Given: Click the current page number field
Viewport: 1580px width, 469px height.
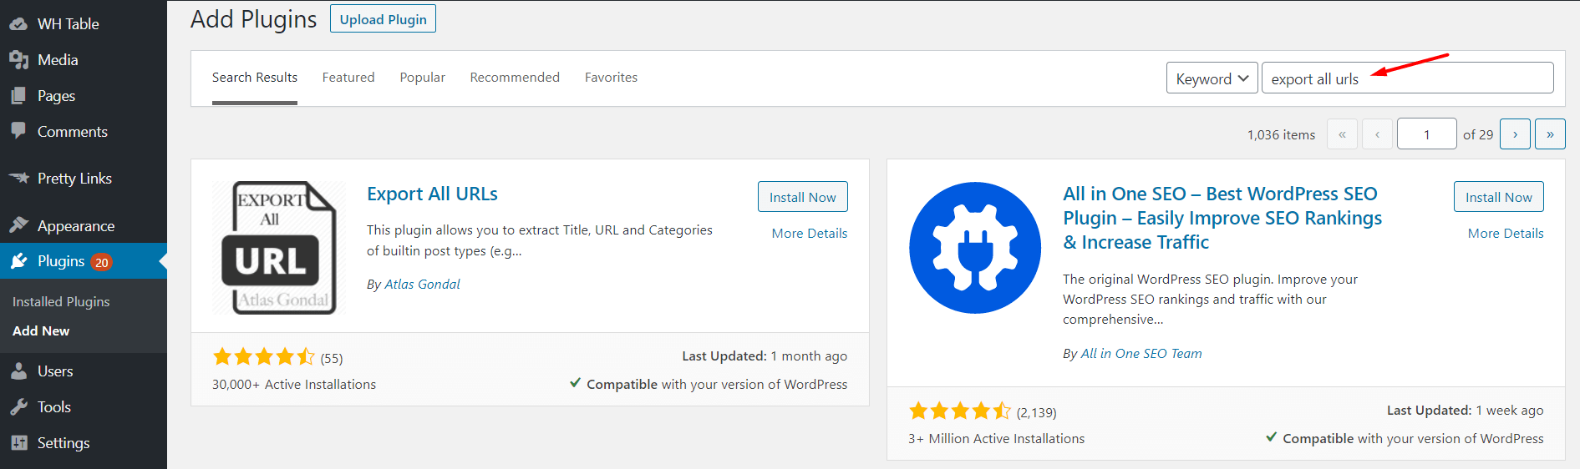Looking at the screenshot, I should coord(1426,134).
